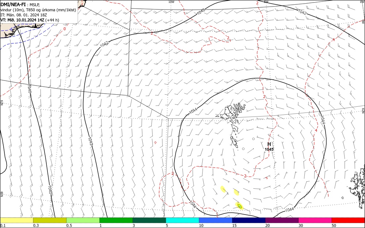Screen dimensions: 365x228
Task: Click the "MSLP," label in the header
Action: (35, 4)
